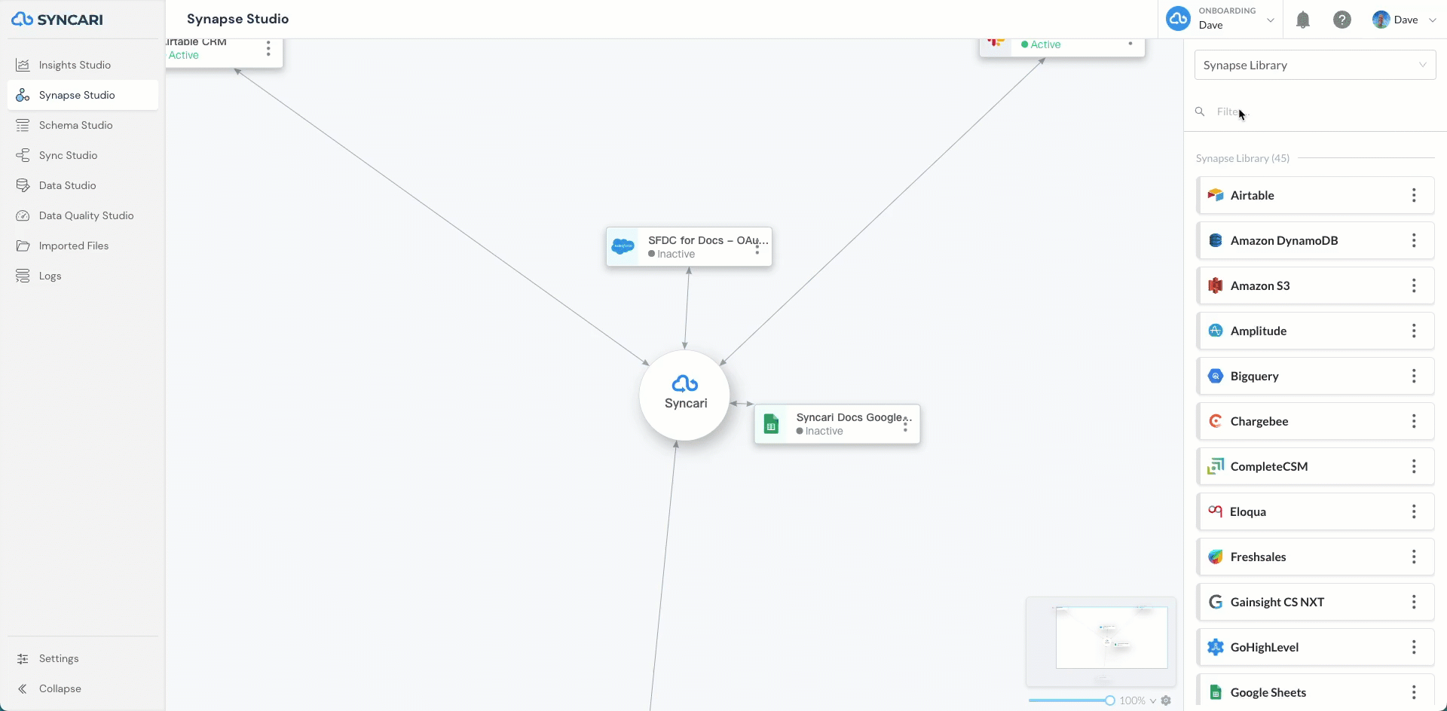Click Eloqua library icon
This screenshot has height=711, width=1447.
point(1215,511)
